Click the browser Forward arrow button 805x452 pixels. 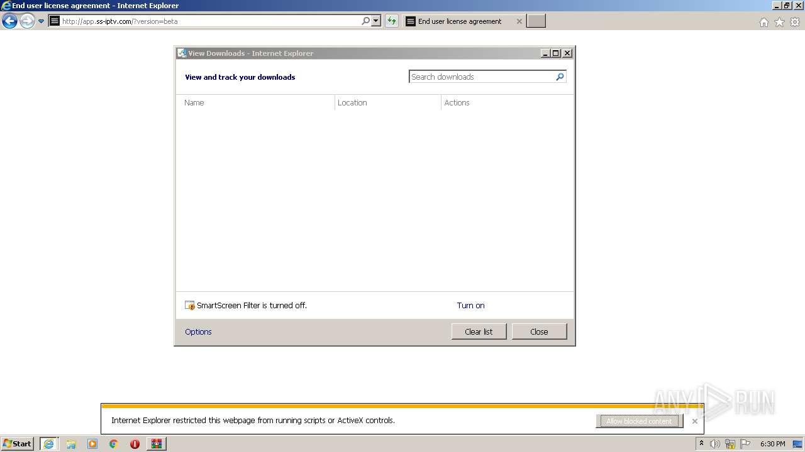point(26,21)
